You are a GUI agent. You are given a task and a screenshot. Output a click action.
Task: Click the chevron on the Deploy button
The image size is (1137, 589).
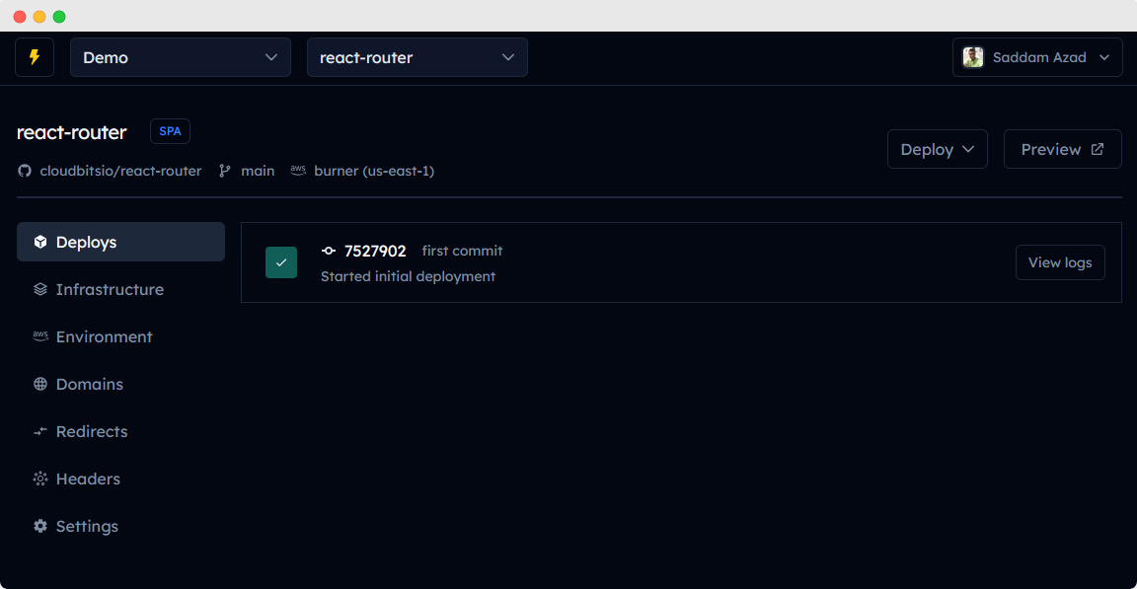968,149
